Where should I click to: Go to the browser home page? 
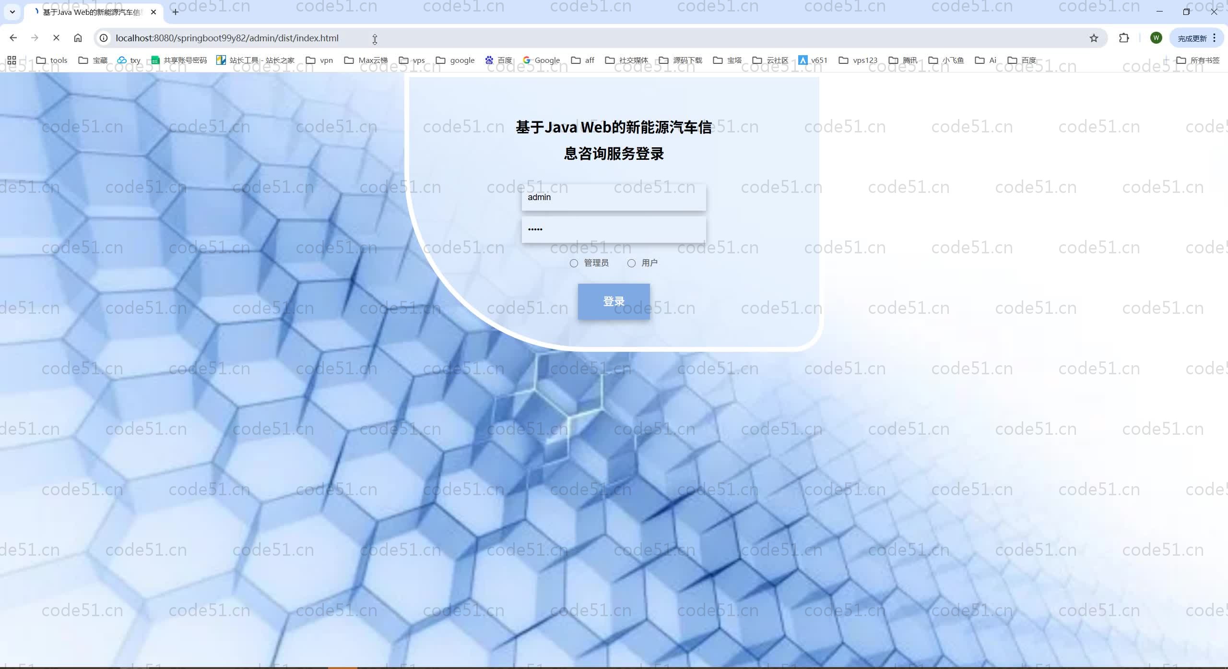78,38
